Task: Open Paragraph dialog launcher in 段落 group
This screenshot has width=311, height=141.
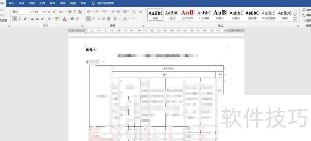Action: pos(143,26)
